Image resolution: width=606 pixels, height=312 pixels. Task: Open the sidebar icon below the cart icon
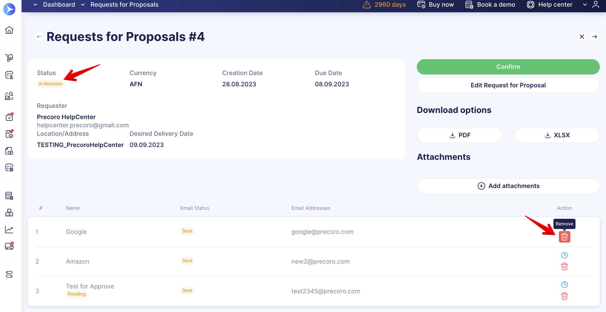(9, 75)
